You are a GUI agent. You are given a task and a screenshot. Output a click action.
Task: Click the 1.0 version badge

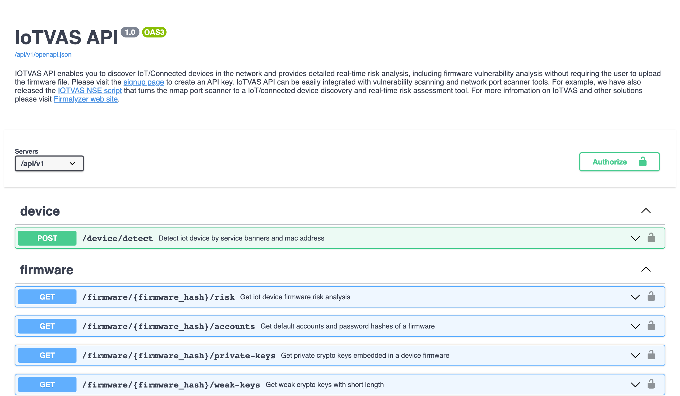(x=130, y=32)
